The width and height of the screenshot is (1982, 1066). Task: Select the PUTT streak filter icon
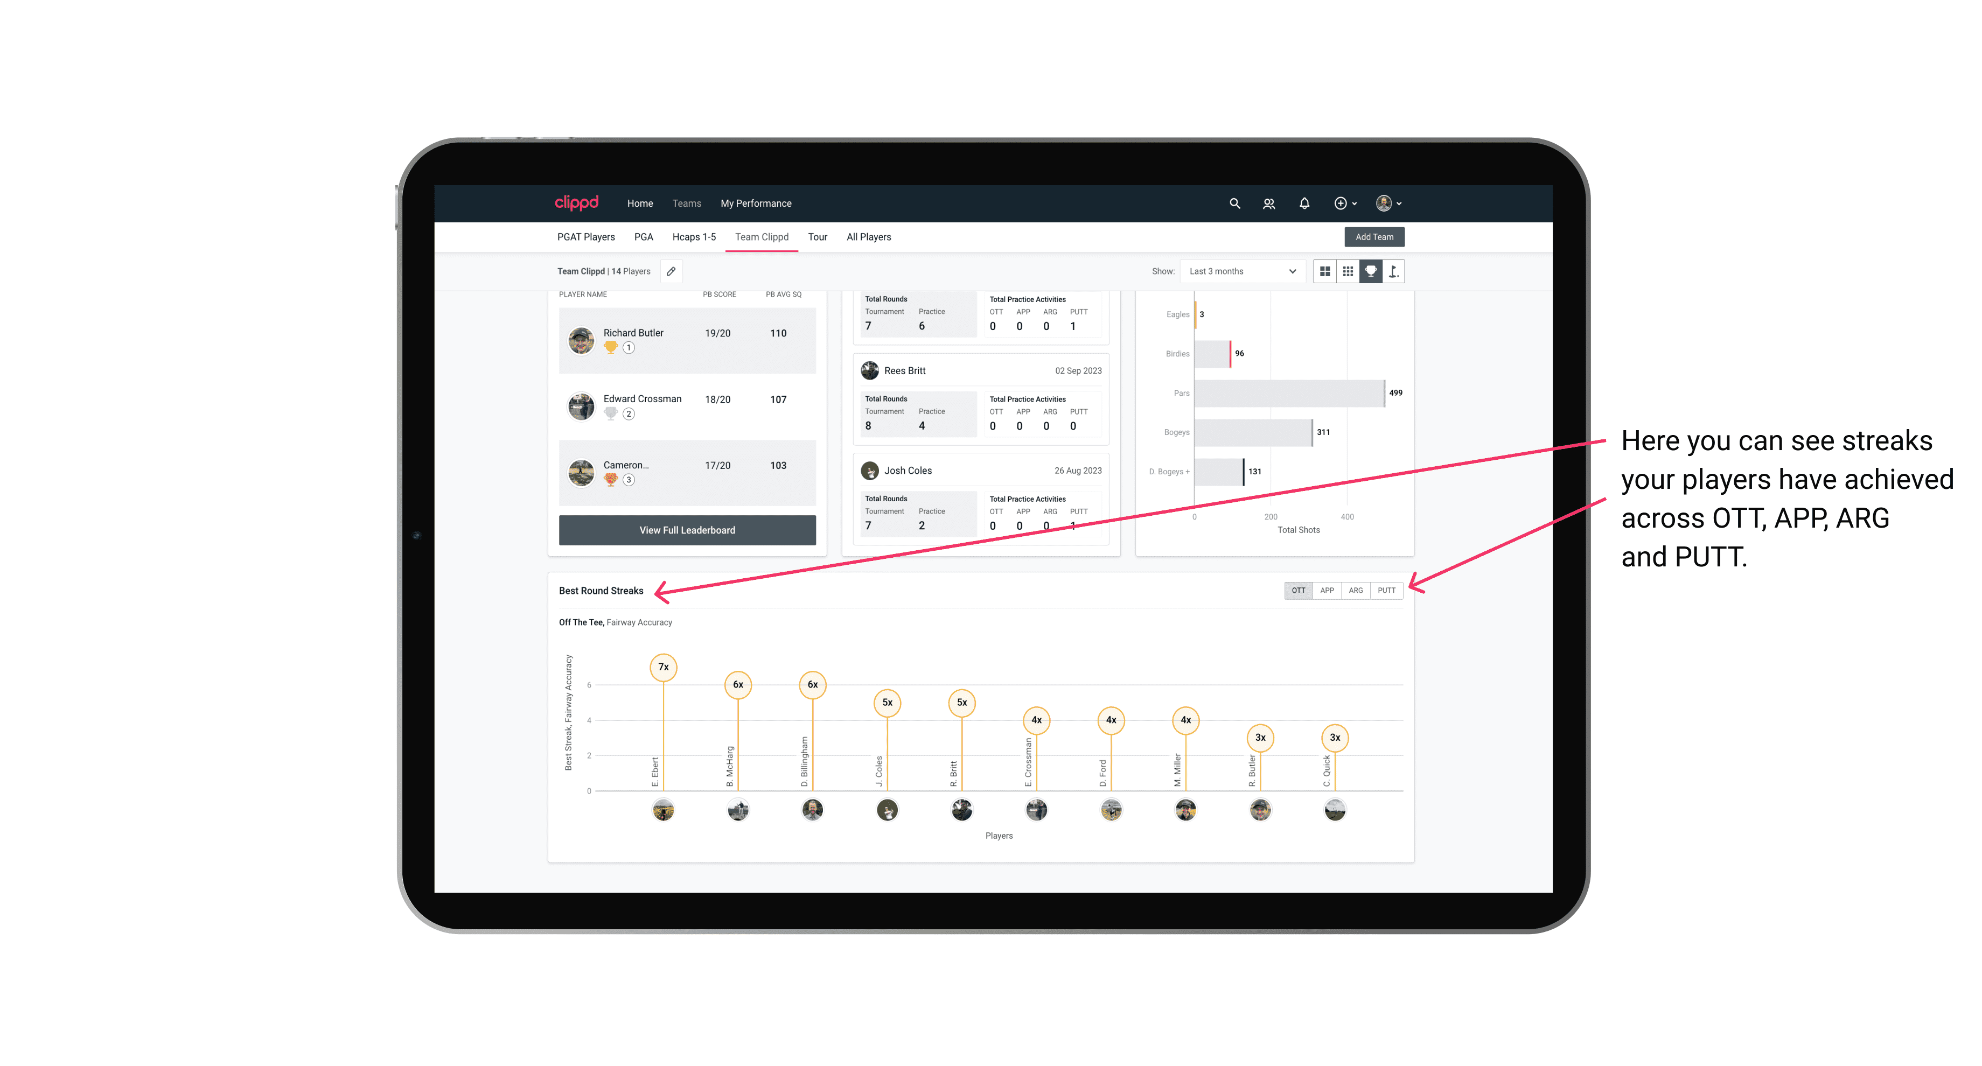click(x=1388, y=591)
